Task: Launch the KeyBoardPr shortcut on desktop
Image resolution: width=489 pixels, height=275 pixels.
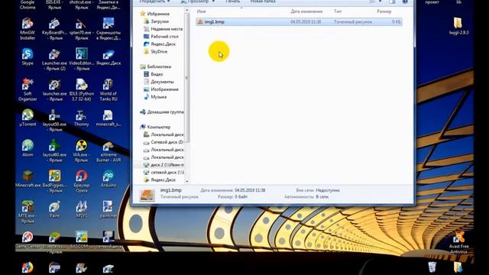Action: pos(54,29)
